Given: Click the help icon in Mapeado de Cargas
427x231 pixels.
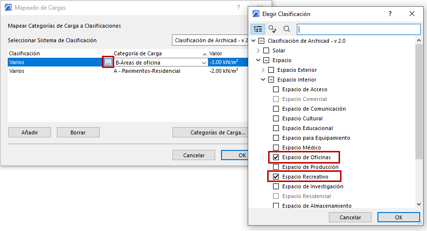Looking at the screenshot, I should tap(238, 8).
